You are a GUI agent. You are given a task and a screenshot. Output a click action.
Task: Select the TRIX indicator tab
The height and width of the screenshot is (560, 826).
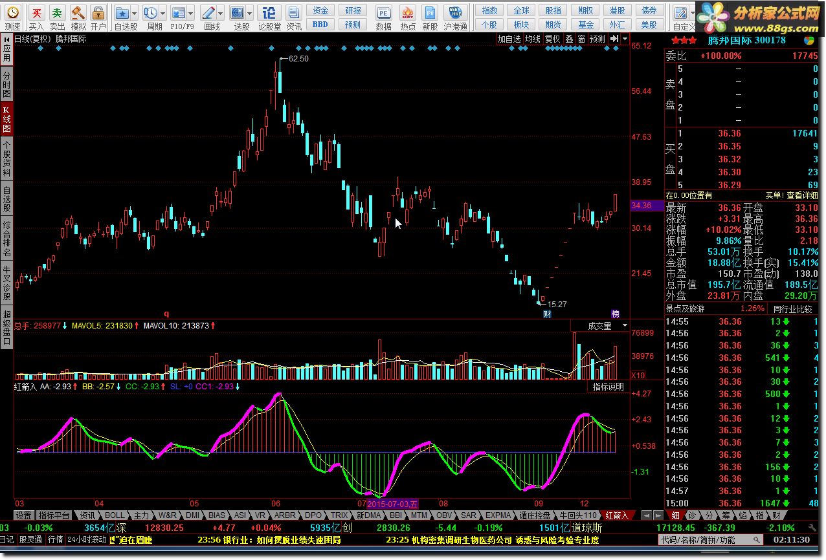pyautogui.click(x=340, y=515)
